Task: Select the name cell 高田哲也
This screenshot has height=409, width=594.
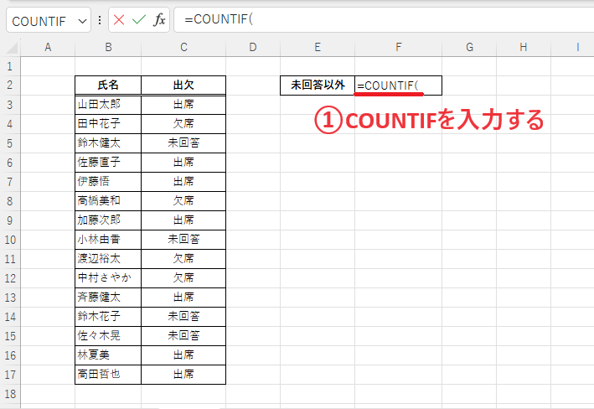Action: (x=108, y=375)
